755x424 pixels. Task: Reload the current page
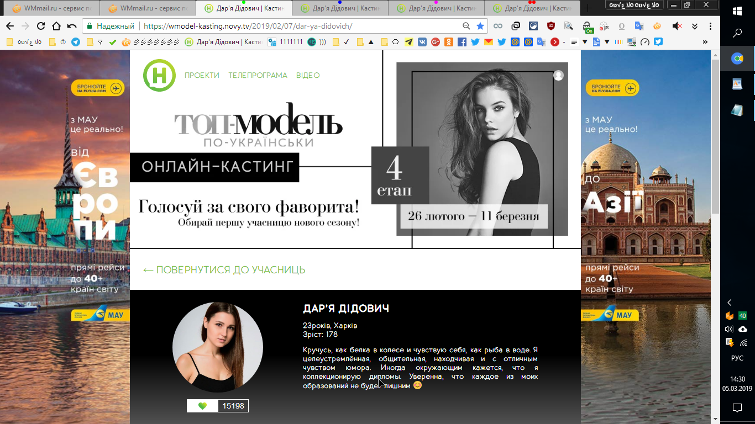[x=41, y=26]
